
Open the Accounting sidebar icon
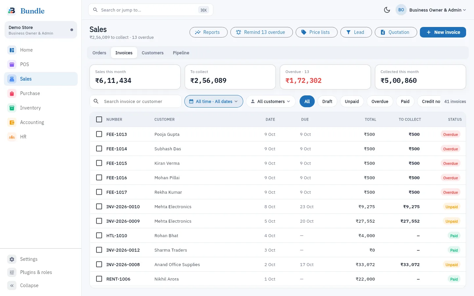click(x=12, y=122)
